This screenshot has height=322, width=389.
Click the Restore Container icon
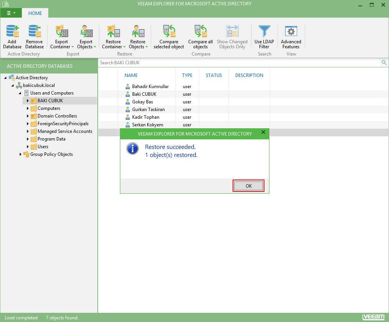pyautogui.click(x=113, y=31)
